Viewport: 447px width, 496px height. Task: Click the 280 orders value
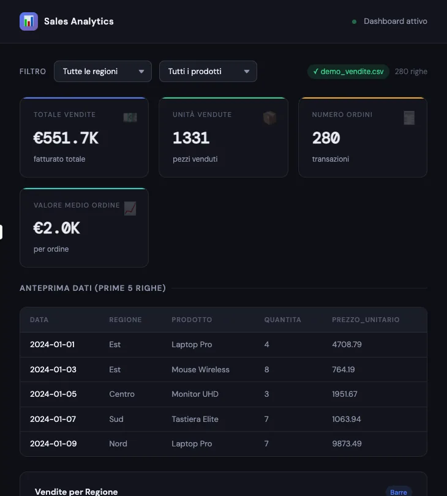[326, 138]
